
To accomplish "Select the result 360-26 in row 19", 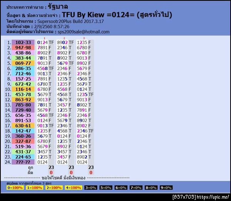I will coord(23,136).
